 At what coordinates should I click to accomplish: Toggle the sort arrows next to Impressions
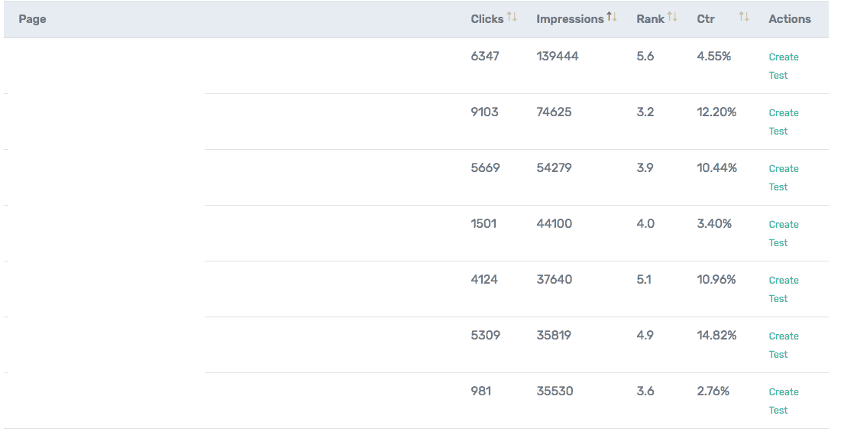point(612,17)
